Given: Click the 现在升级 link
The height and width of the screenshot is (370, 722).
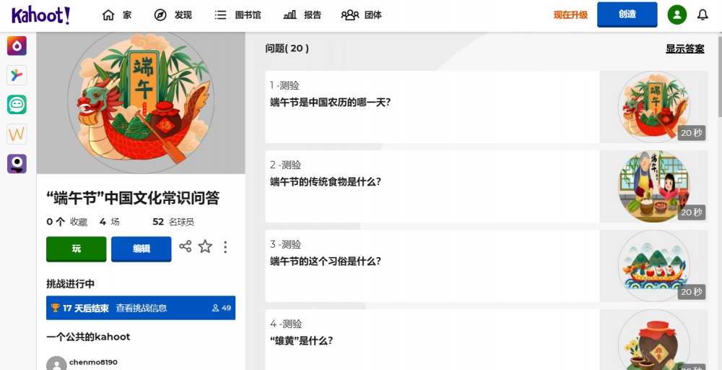Looking at the screenshot, I should point(570,15).
